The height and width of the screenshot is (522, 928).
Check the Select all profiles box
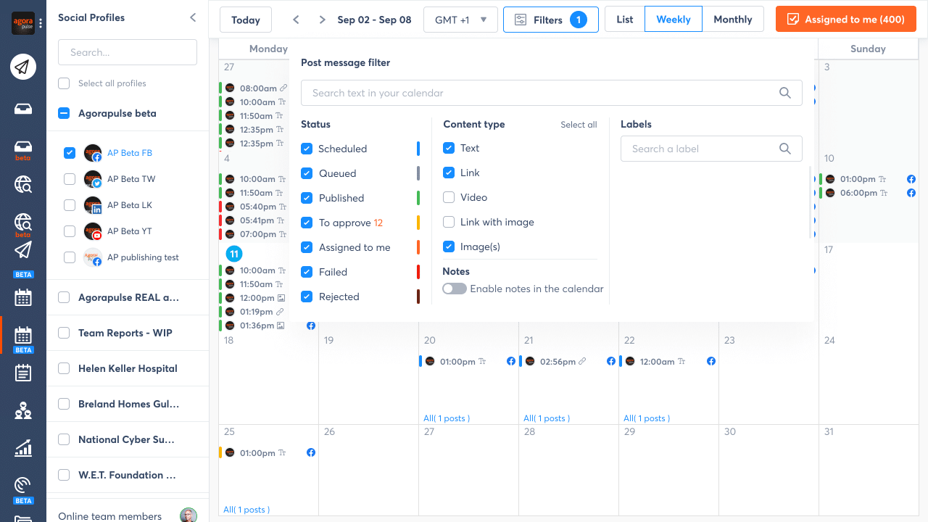pyautogui.click(x=64, y=83)
